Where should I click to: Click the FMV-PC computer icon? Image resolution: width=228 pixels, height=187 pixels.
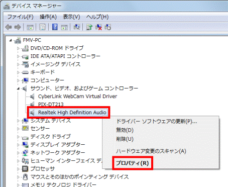(x=18, y=40)
